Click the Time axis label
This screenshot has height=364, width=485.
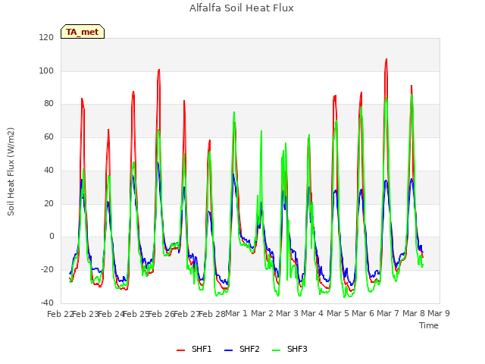[x=428, y=325]
